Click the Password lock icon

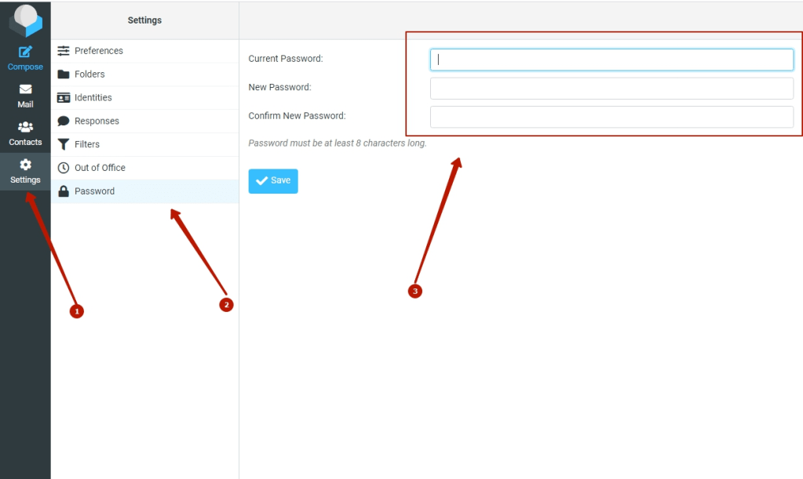click(x=64, y=191)
